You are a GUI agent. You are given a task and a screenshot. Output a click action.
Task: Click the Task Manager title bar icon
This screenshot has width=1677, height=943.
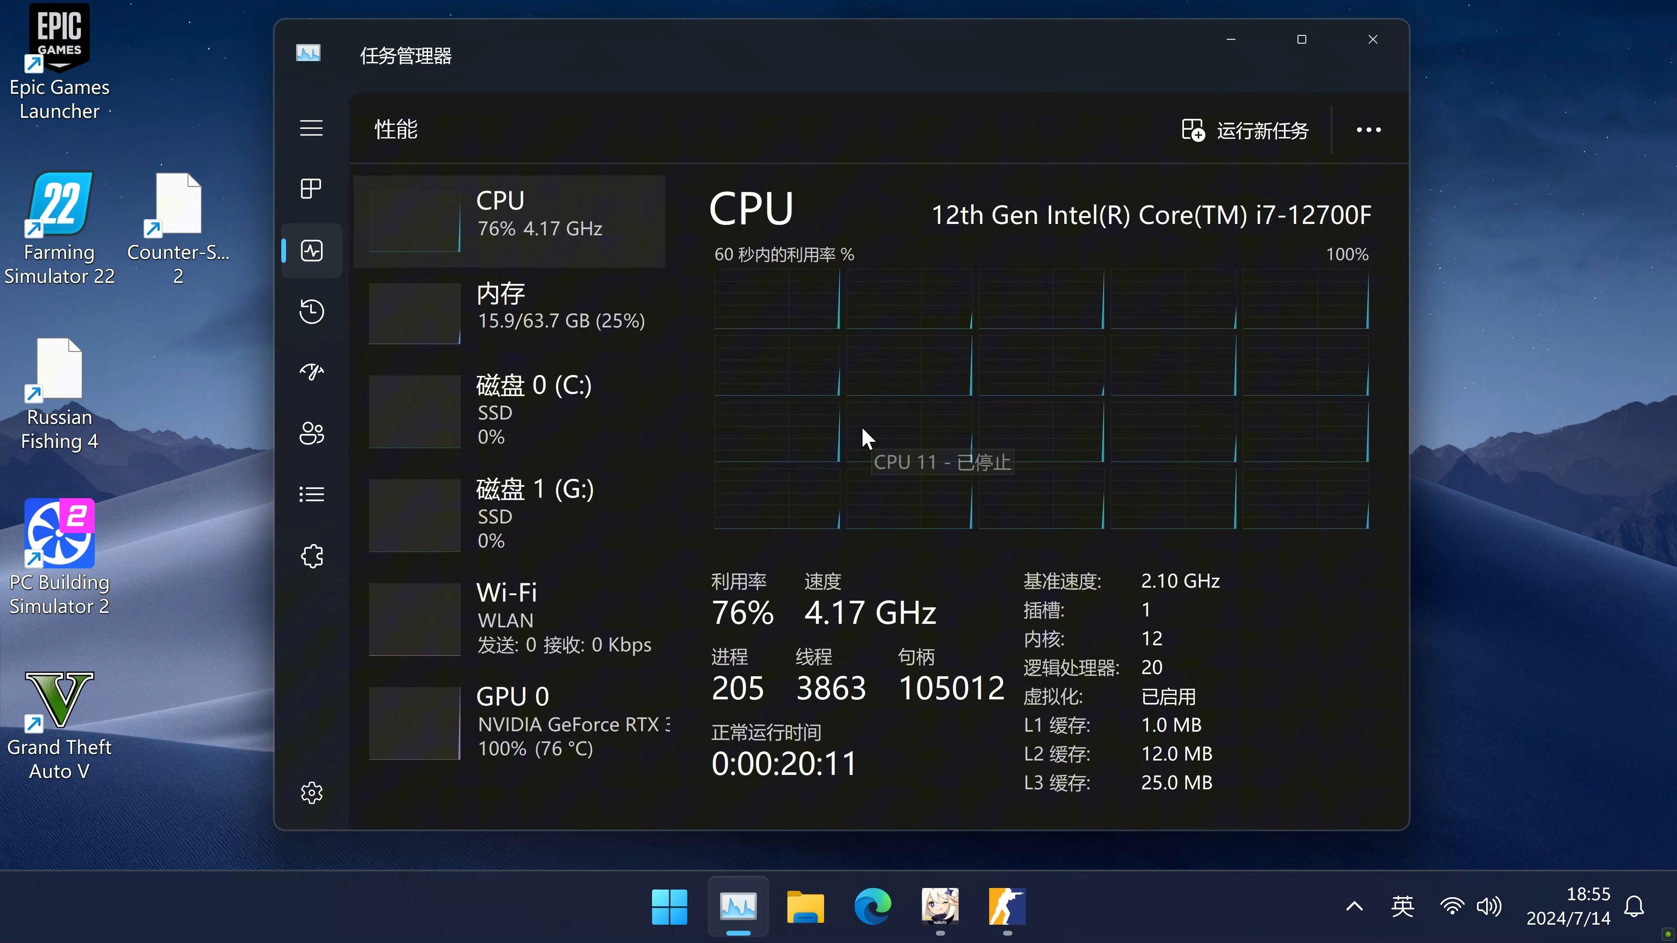pyautogui.click(x=308, y=53)
